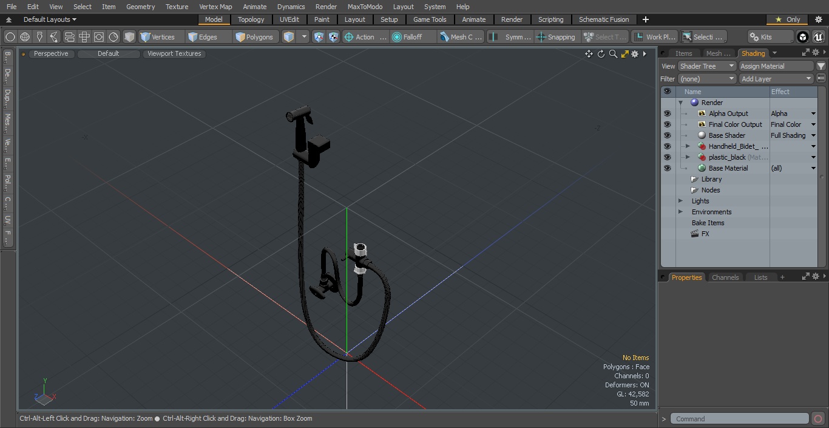Click the viewport move/pan icon

click(589, 54)
